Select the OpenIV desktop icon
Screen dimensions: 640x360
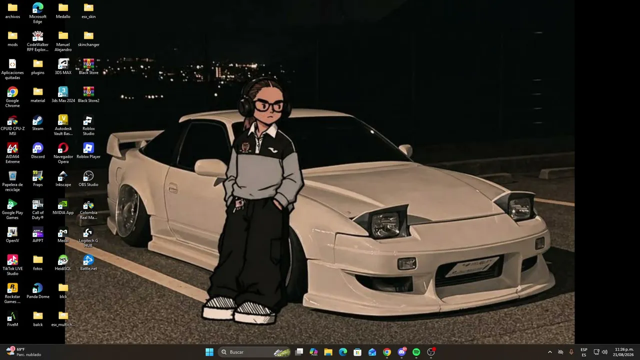click(12, 234)
